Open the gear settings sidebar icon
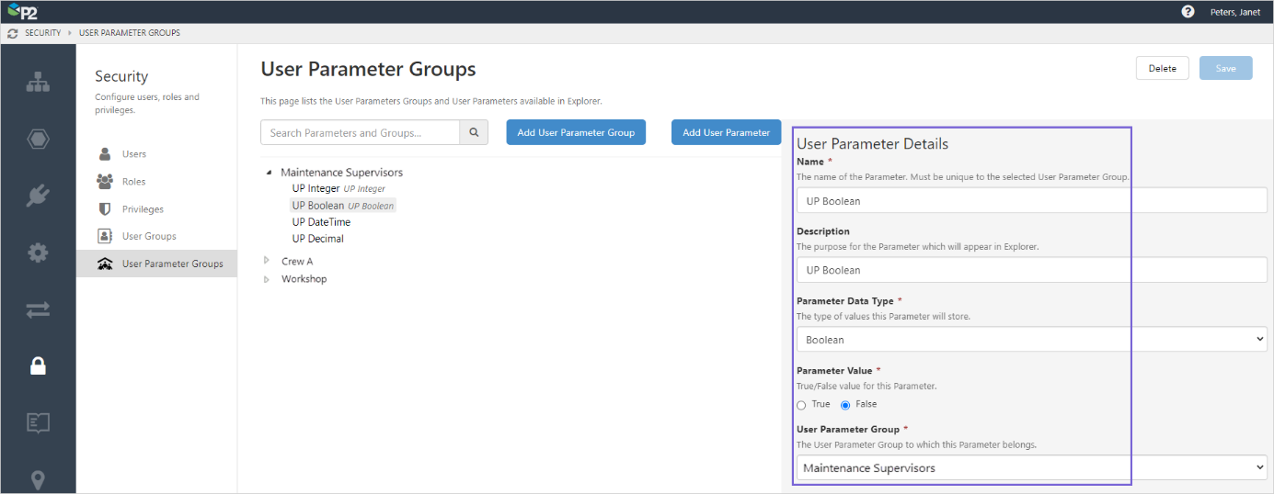 (x=38, y=253)
